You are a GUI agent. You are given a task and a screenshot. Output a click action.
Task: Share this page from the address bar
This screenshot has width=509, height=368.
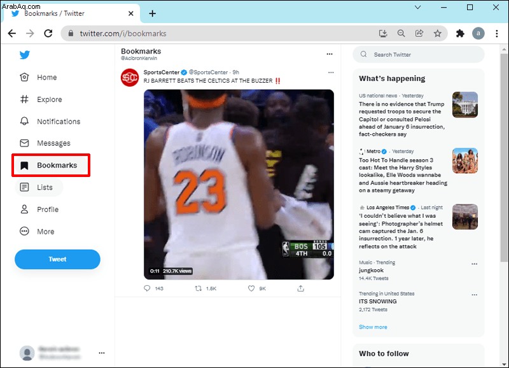pyautogui.click(x=419, y=33)
